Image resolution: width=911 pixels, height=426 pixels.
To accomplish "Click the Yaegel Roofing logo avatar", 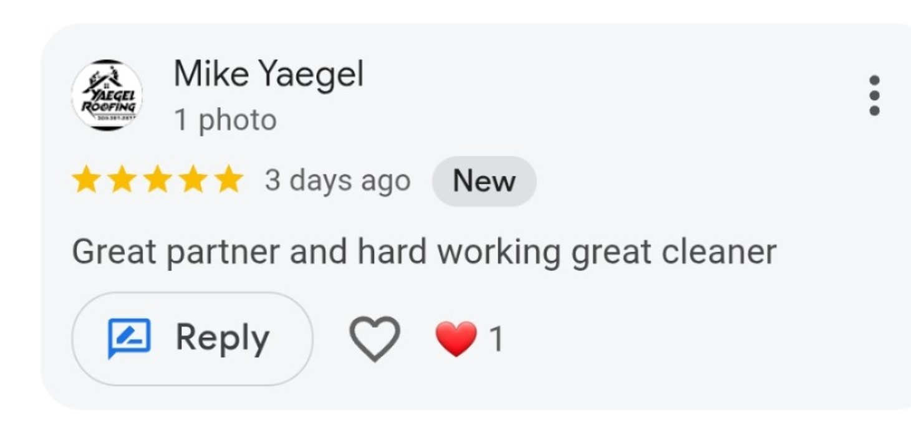I will coord(107,93).
